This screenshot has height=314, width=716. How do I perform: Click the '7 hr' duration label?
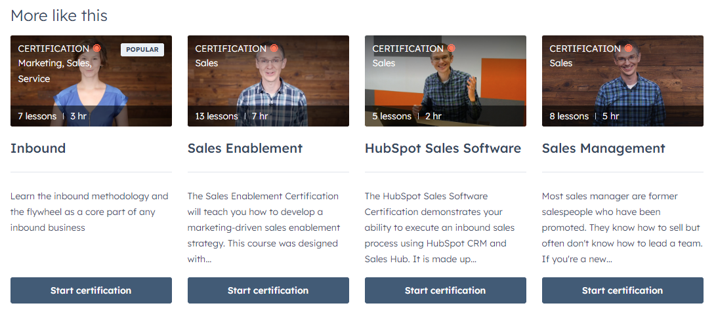(260, 117)
